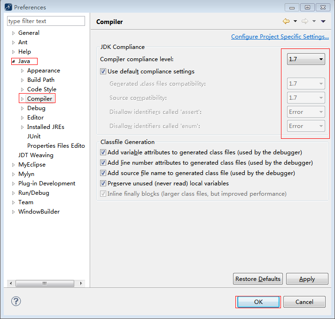The height and width of the screenshot is (319, 335).
Task: Open the forward history dropdown arrow
Action: (314, 21)
